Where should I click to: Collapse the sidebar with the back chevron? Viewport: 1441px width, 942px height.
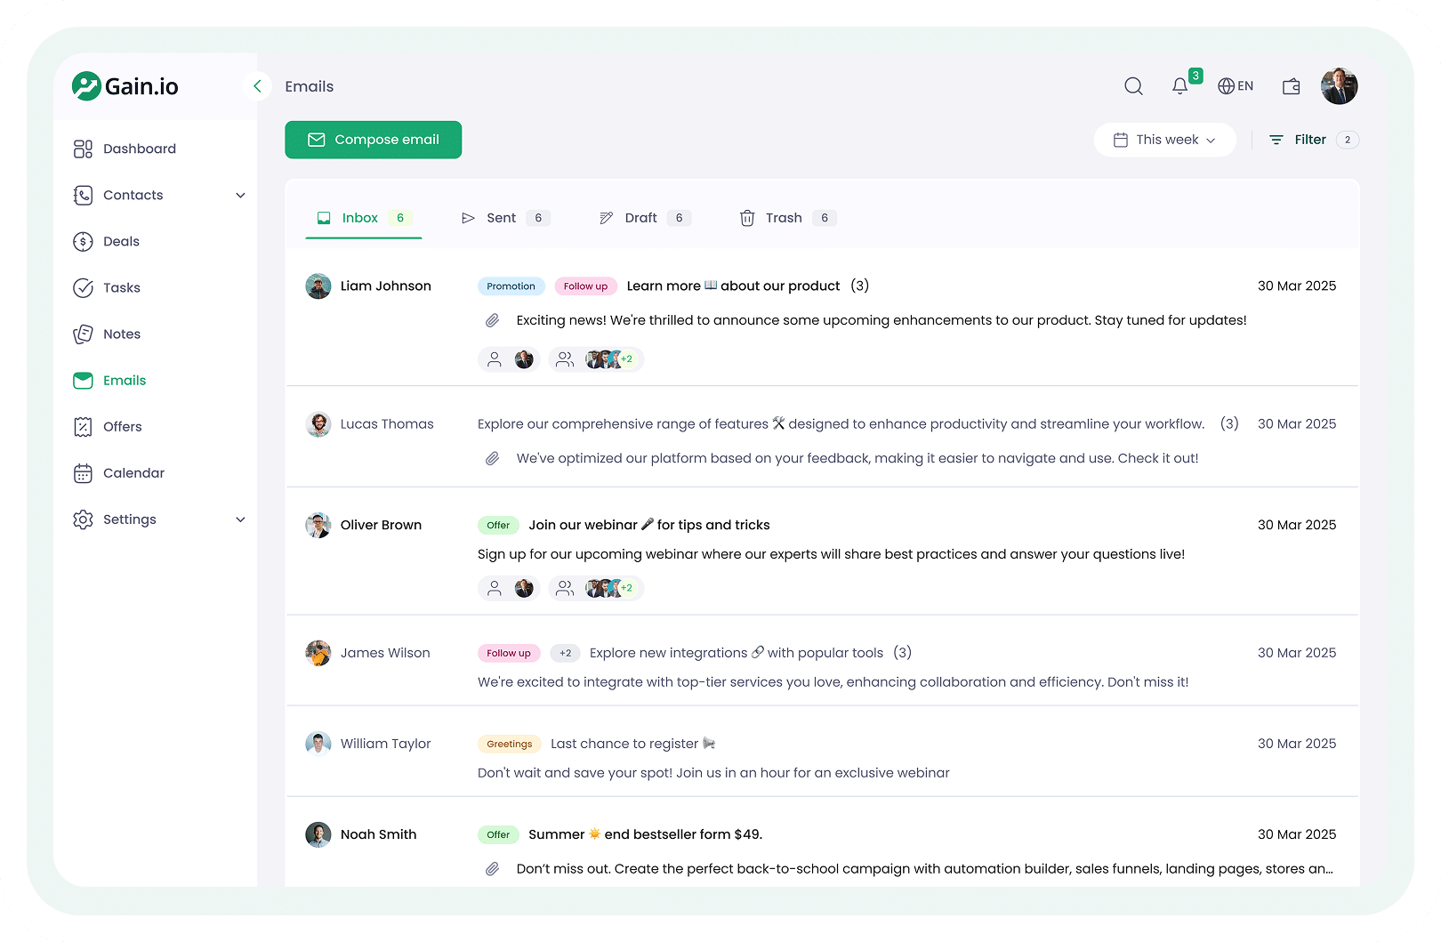coord(257,86)
